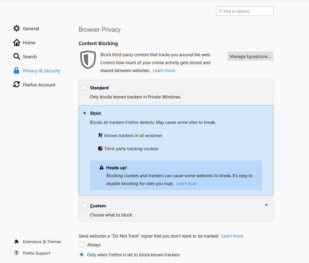309x263 pixels.
Task: Click the General gear icon in sidebar
Action: pos(16,28)
